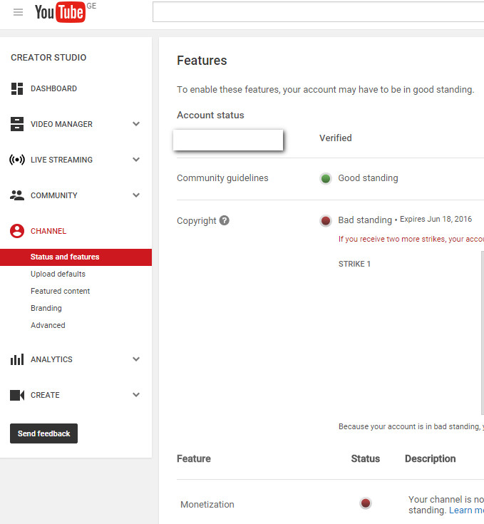Click the Verified status text
This screenshot has height=524, width=484.
(335, 138)
